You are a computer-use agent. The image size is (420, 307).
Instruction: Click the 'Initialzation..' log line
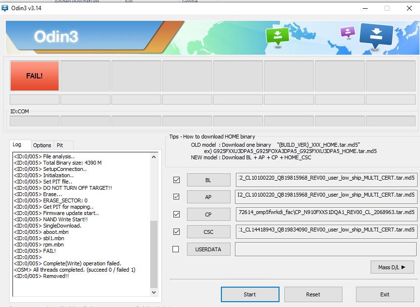click(44, 175)
